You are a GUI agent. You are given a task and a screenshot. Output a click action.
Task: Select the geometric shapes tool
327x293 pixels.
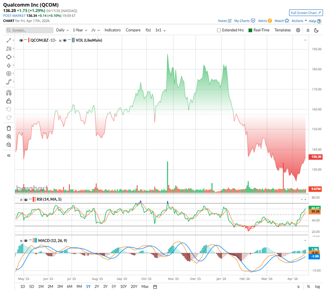tap(9, 57)
